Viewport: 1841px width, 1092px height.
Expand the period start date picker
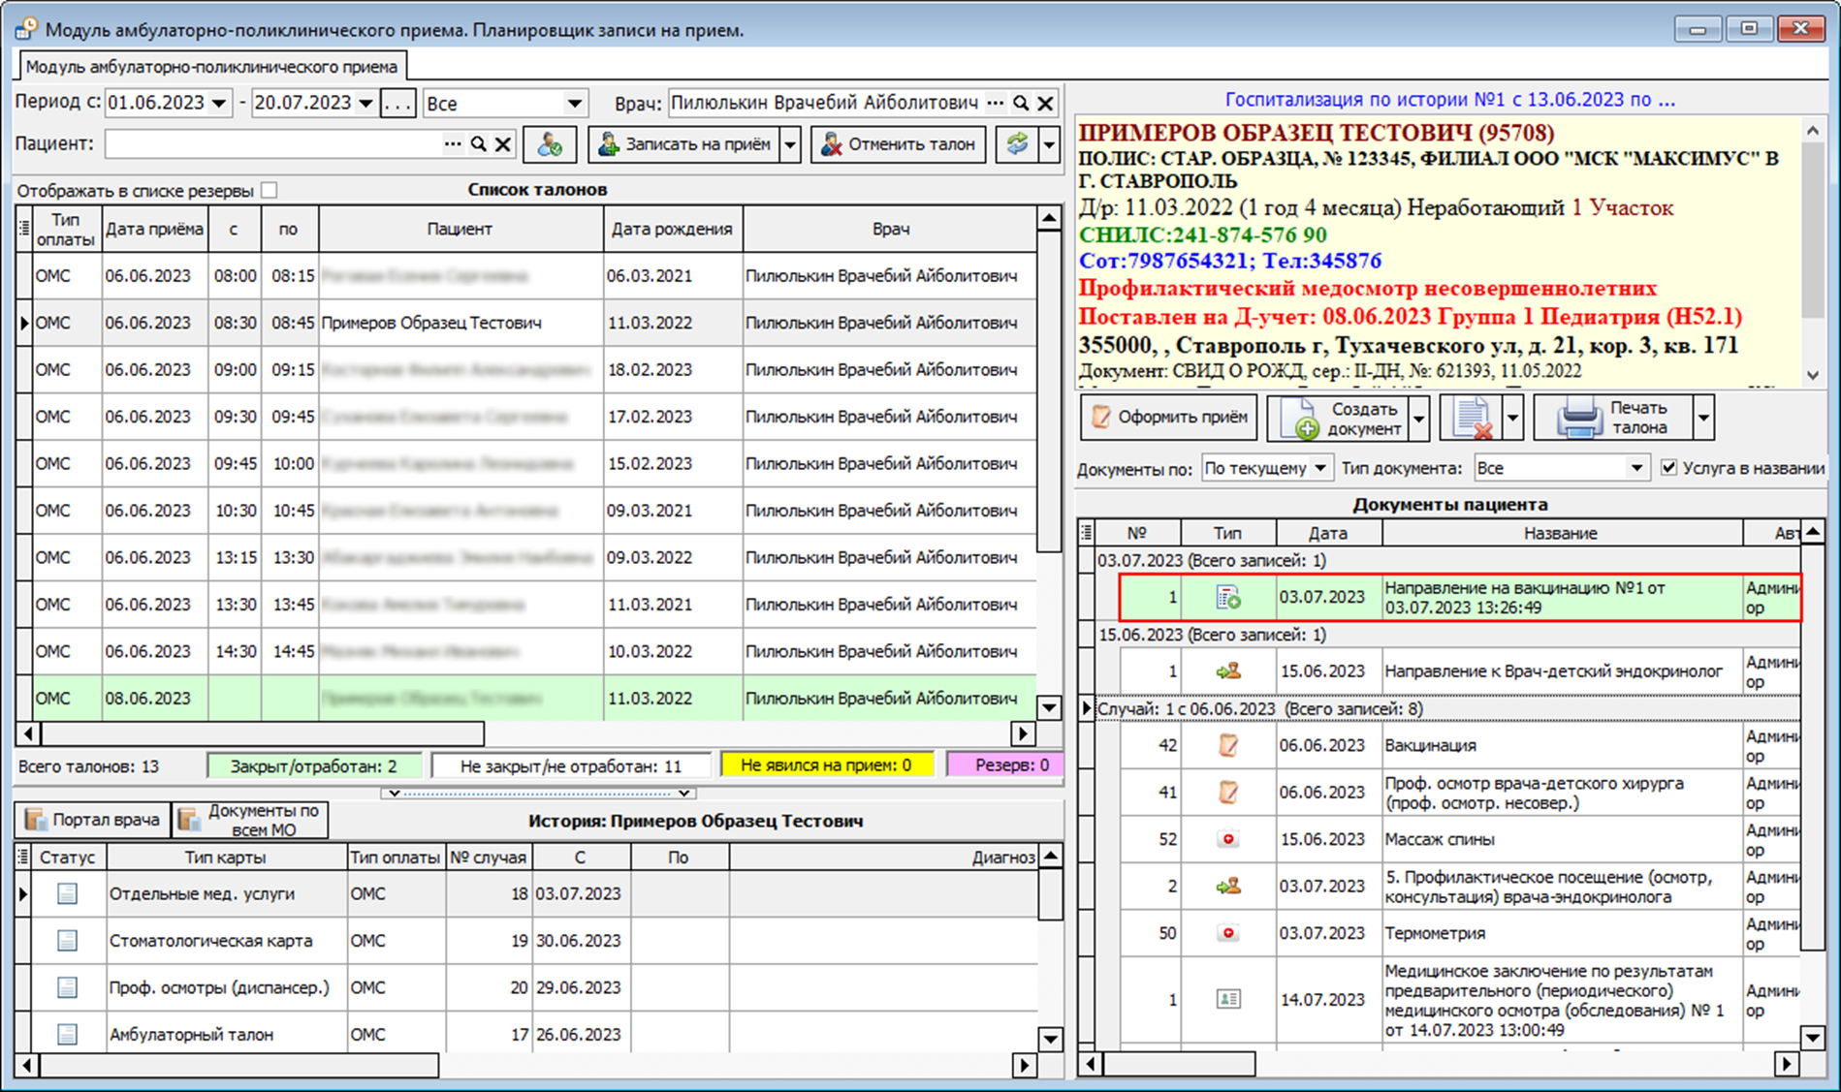click(220, 104)
